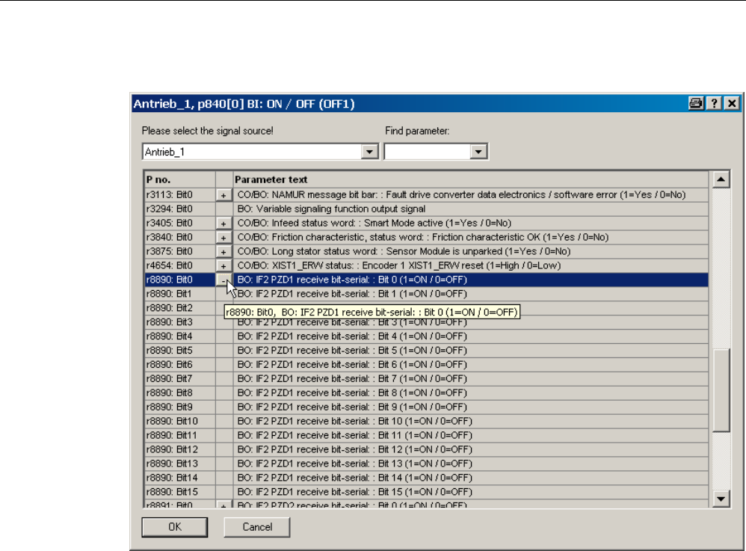Expand r3405 Infeed status word
Image resolution: width=746 pixels, height=551 pixels.
224,223
